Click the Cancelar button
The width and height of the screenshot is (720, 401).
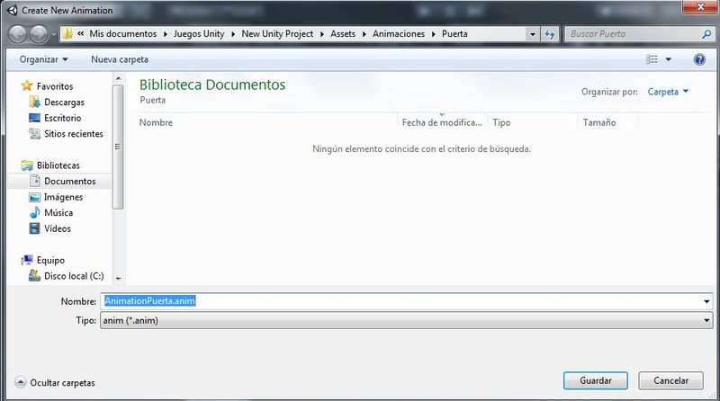pyautogui.click(x=670, y=381)
